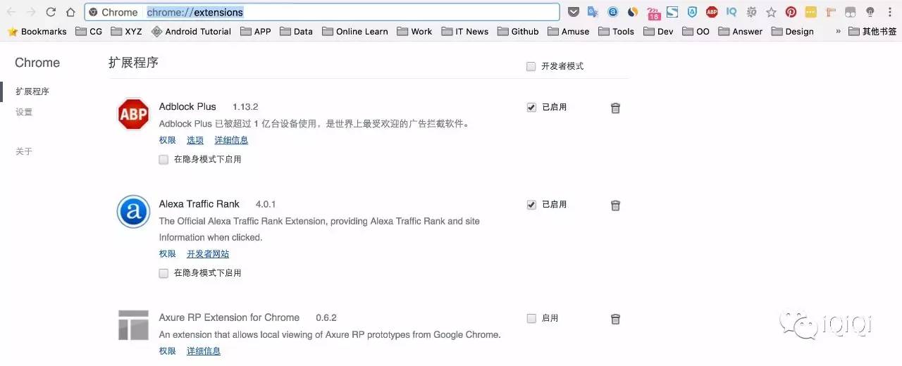This screenshot has height=366, width=902.
Task: Open the Pinterest extension icon
Action: 791,12
